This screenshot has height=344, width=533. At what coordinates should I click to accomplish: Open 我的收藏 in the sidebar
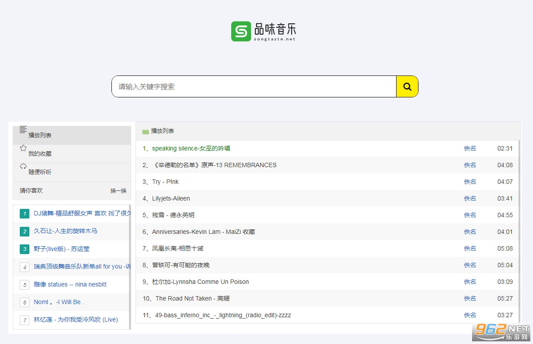40,154
